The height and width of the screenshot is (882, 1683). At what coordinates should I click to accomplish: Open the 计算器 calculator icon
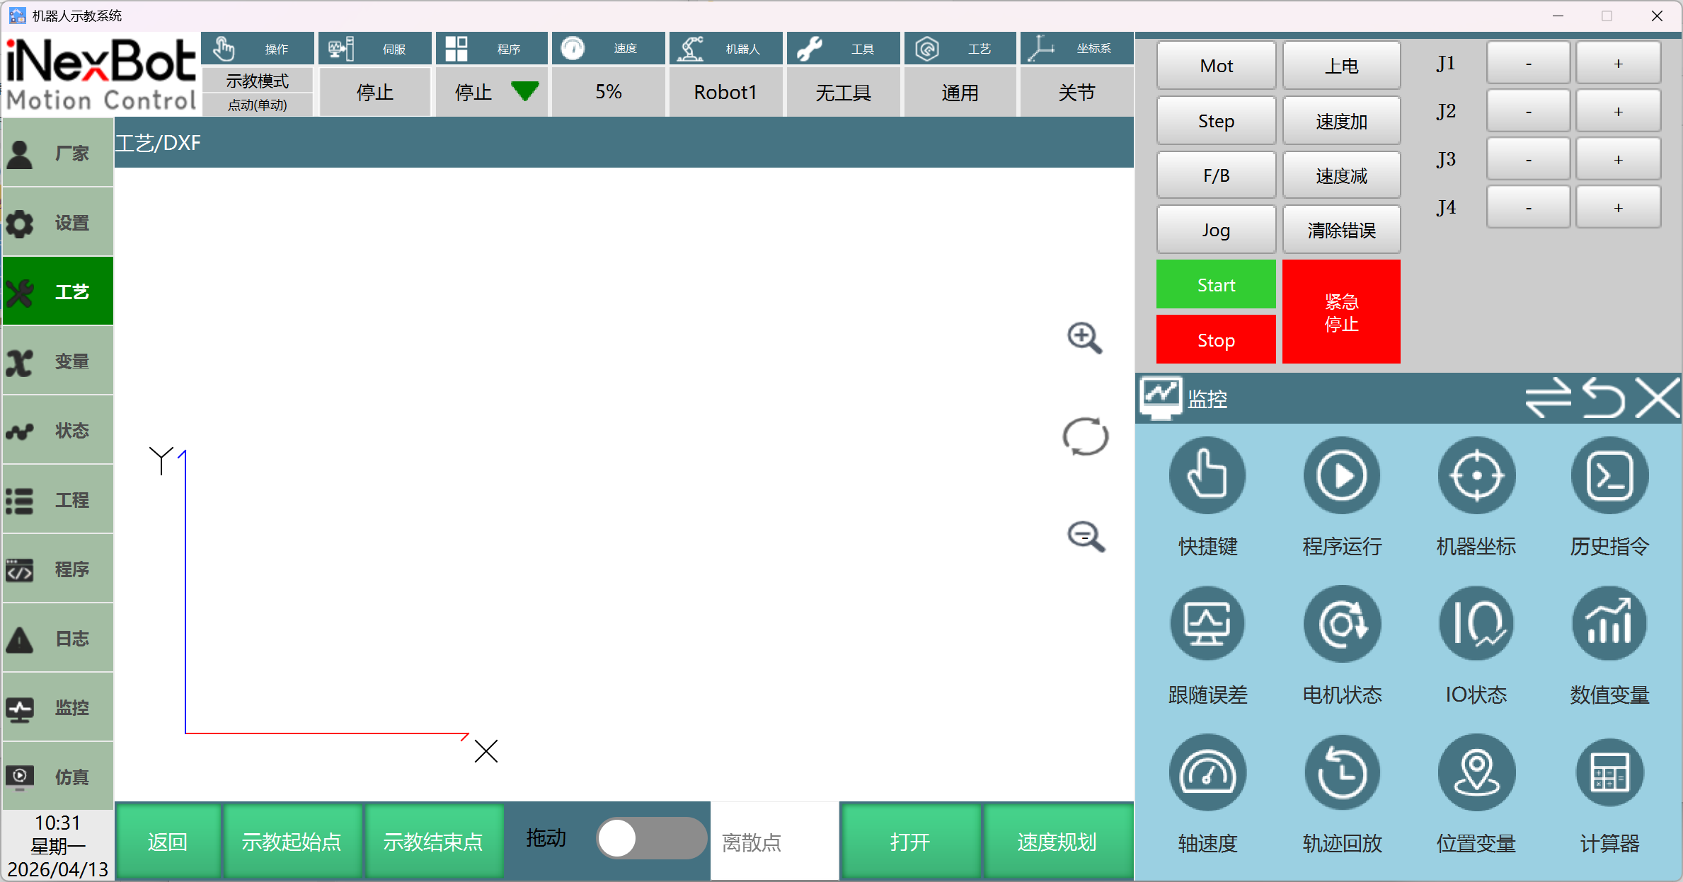click(x=1609, y=773)
